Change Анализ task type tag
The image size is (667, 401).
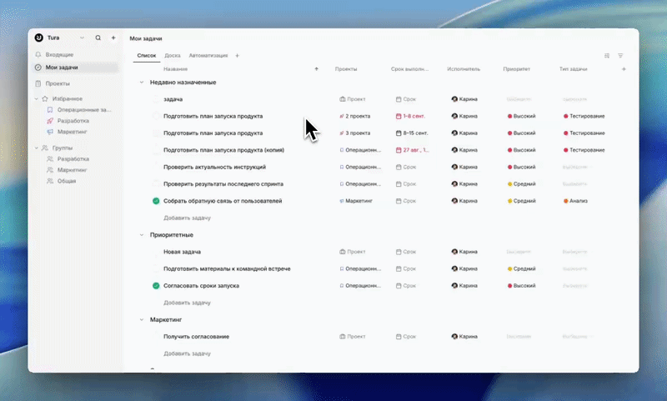575,201
